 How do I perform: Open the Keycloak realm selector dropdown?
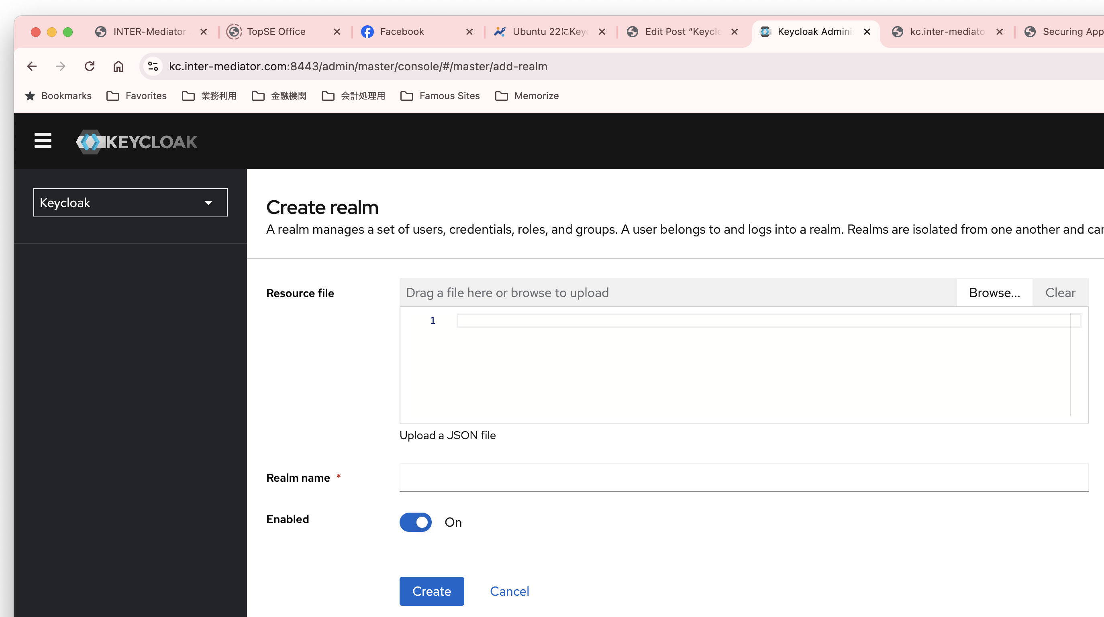pos(130,202)
